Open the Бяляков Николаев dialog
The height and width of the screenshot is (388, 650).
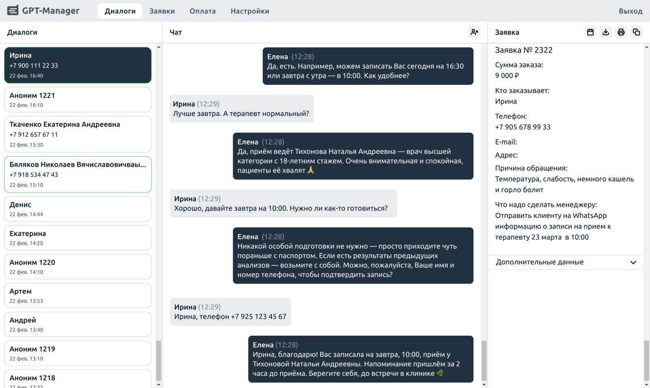pyautogui.click(x=78, y=175)
